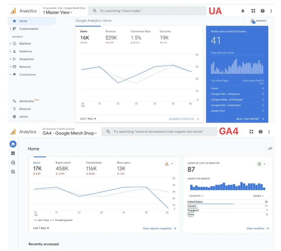
Task: Click the GA4 insights sparkline icon
Action: [270, 148]
